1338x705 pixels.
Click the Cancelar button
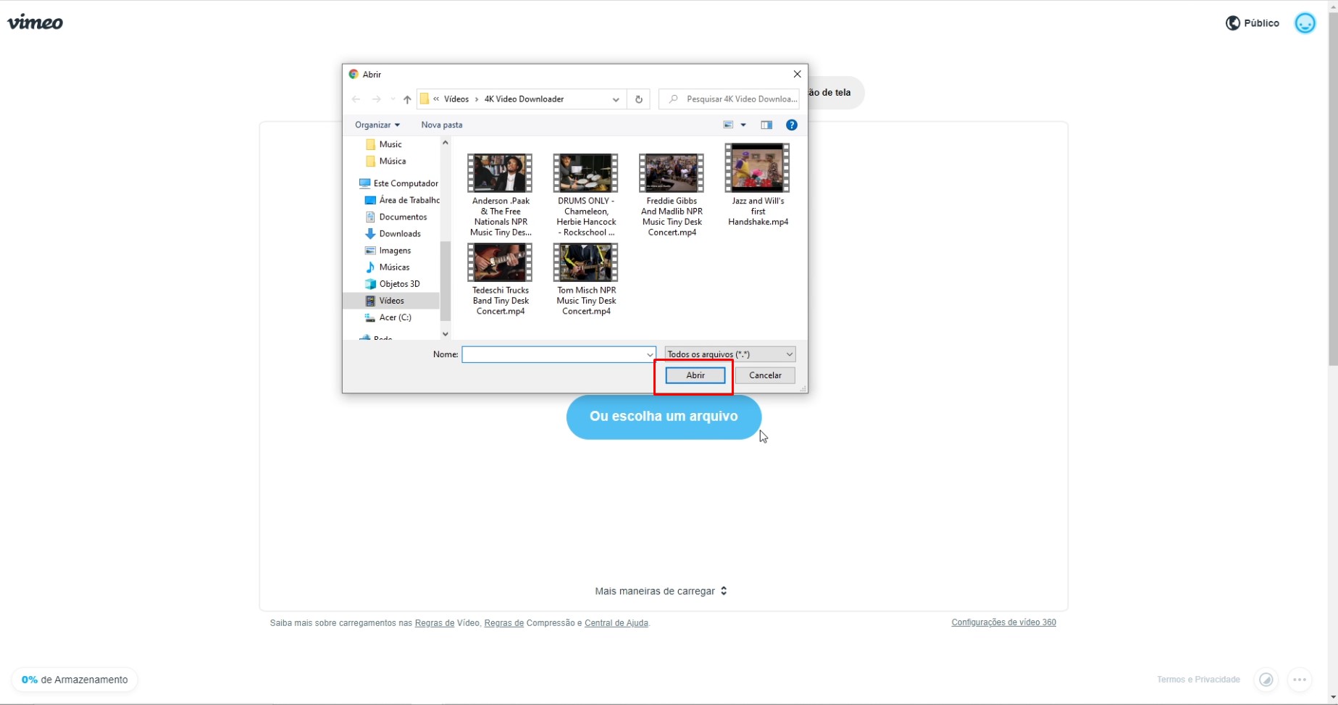pos(765,375)
